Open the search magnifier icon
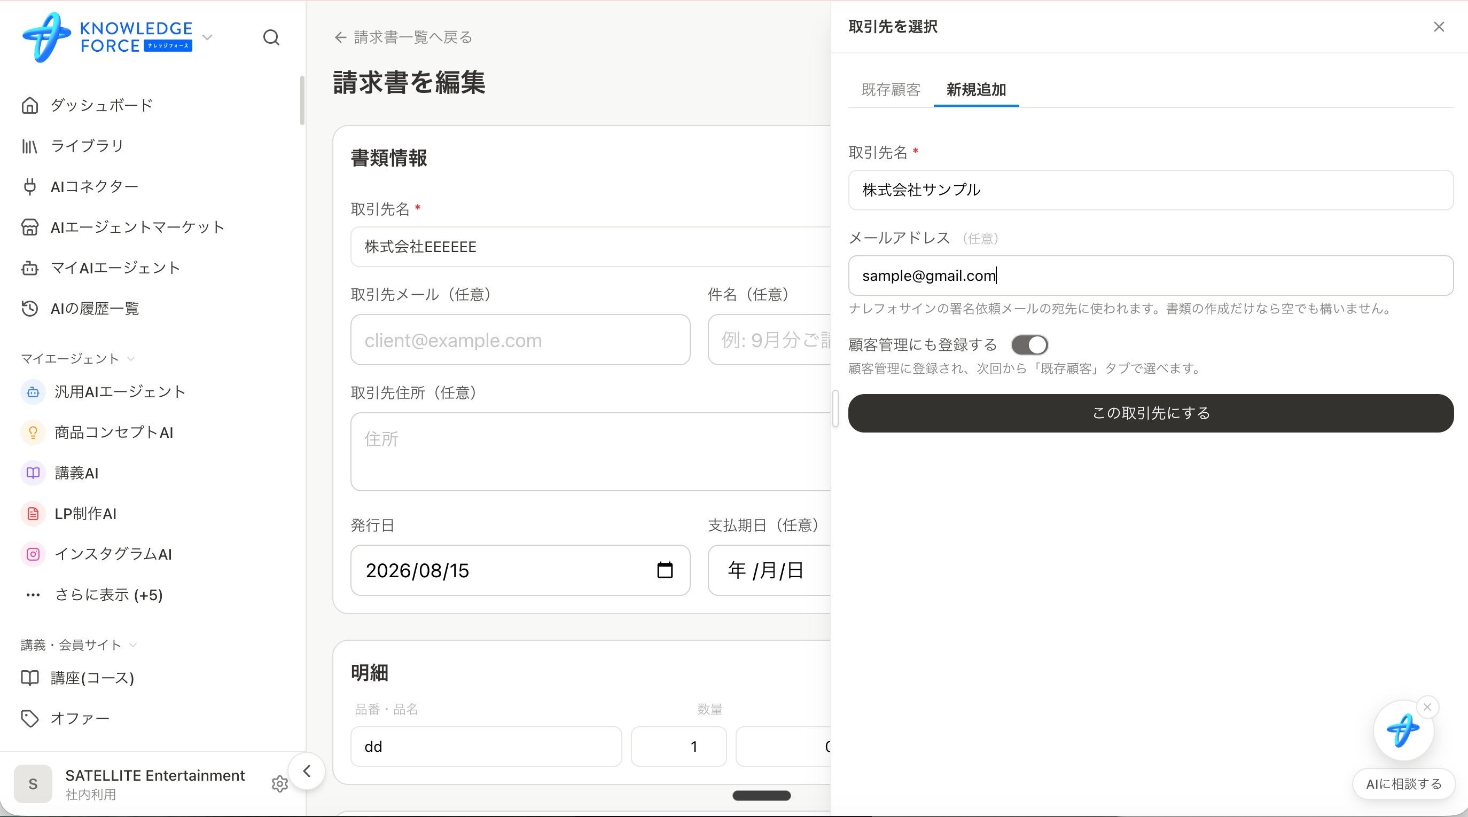The image size is (1468, 817). coord(271,37)
